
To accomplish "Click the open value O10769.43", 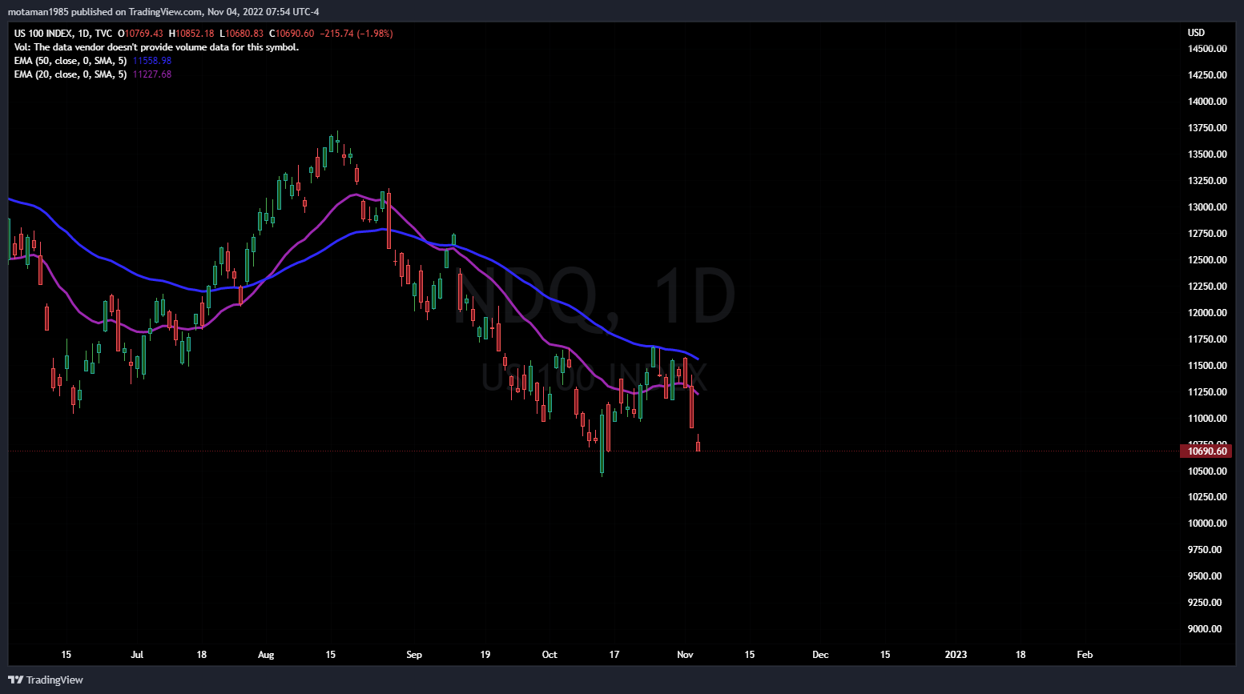I will pyautogui.click(x=140, y=34).
